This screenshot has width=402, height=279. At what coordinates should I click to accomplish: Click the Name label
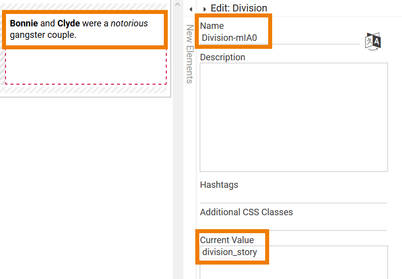click(212, 26)
